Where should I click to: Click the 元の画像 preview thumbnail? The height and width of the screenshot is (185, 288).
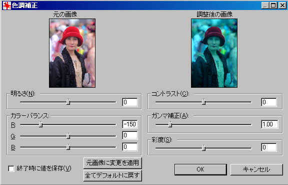point(72,53)
